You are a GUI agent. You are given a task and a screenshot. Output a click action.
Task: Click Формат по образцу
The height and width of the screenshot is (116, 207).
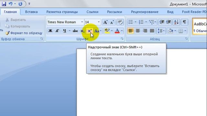[24, 33]
